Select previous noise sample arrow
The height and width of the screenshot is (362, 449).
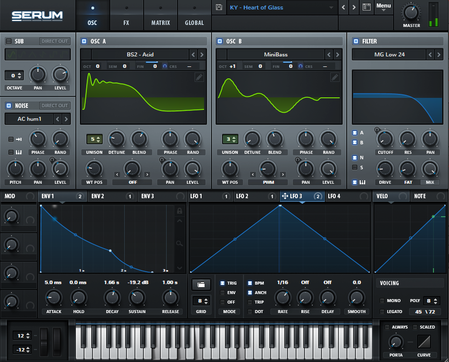pos(57,119)
